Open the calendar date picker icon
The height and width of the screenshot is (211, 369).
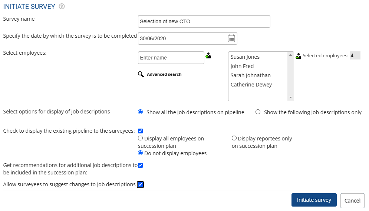click(x=231, y=38)
